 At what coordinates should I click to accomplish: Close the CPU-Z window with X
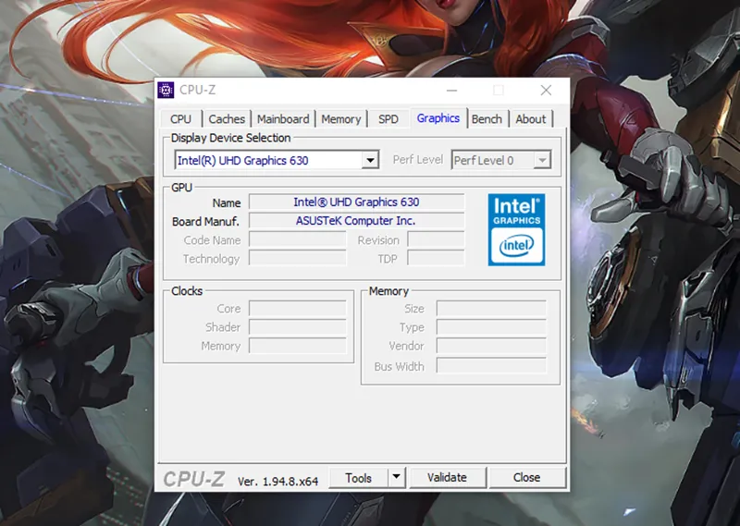(x=546, y=90)
